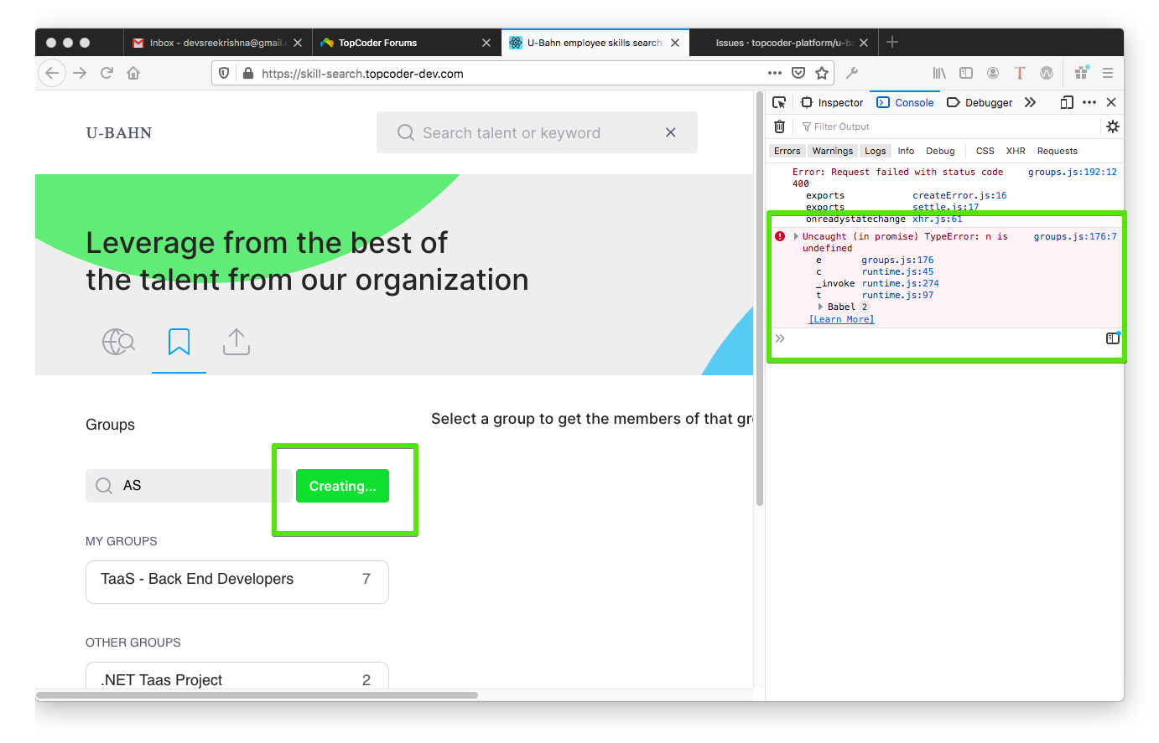Open devtools customize ellipsis menu
The height and width of the screenshot is (743, 1159).
1089,102
